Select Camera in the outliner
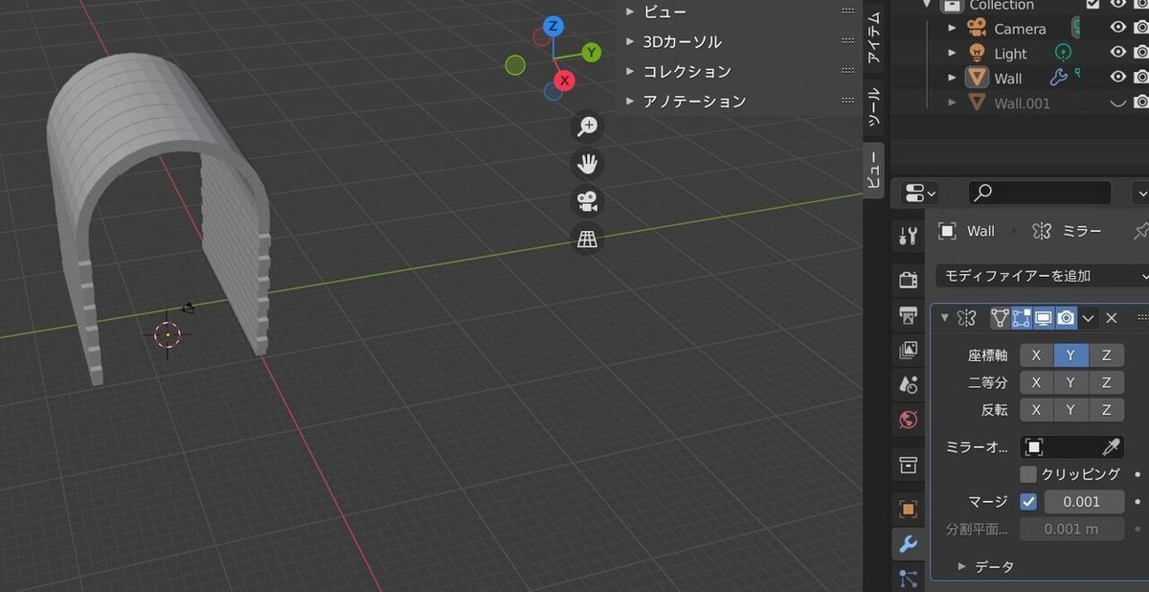Image resolution: width=1149 pixels, height=592 pixels. pos(1020,29)
